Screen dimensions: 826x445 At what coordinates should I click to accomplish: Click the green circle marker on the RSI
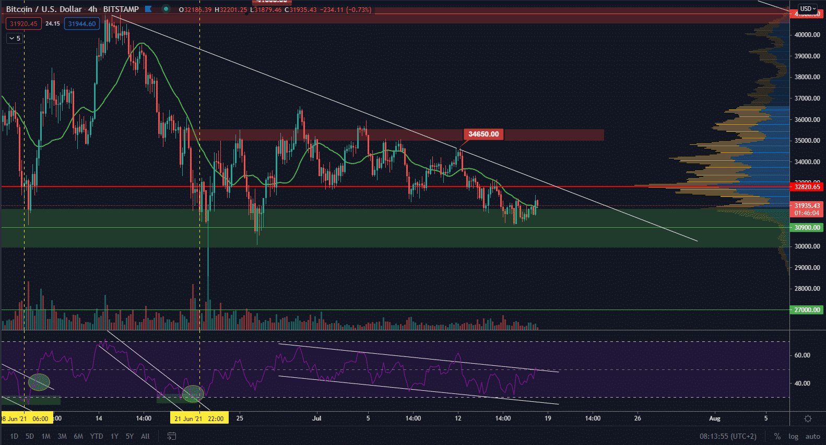click(193, 393)
